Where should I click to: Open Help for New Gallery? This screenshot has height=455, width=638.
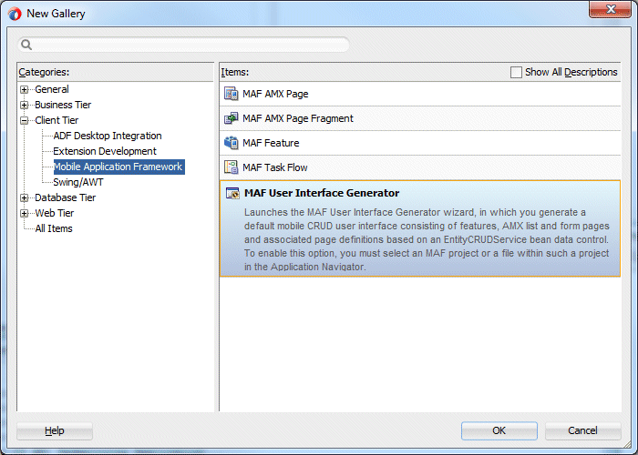click(55, 430)
